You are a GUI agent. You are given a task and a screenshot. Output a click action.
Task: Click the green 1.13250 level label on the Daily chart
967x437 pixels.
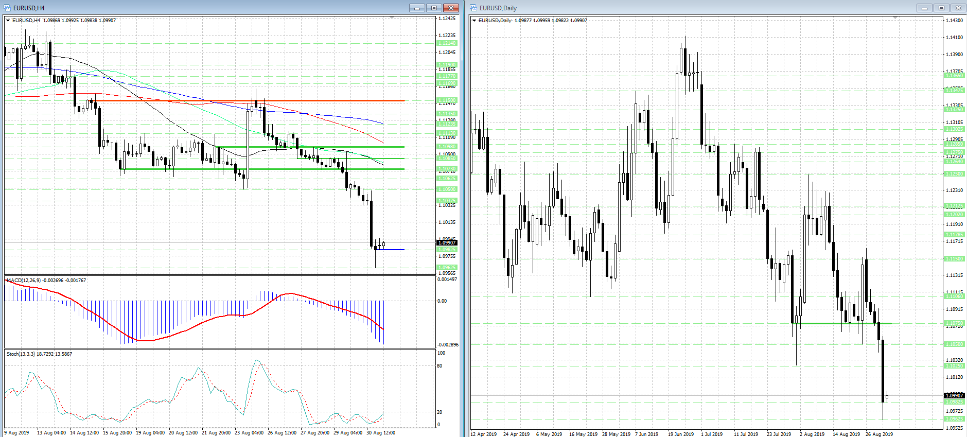[954, 110]
